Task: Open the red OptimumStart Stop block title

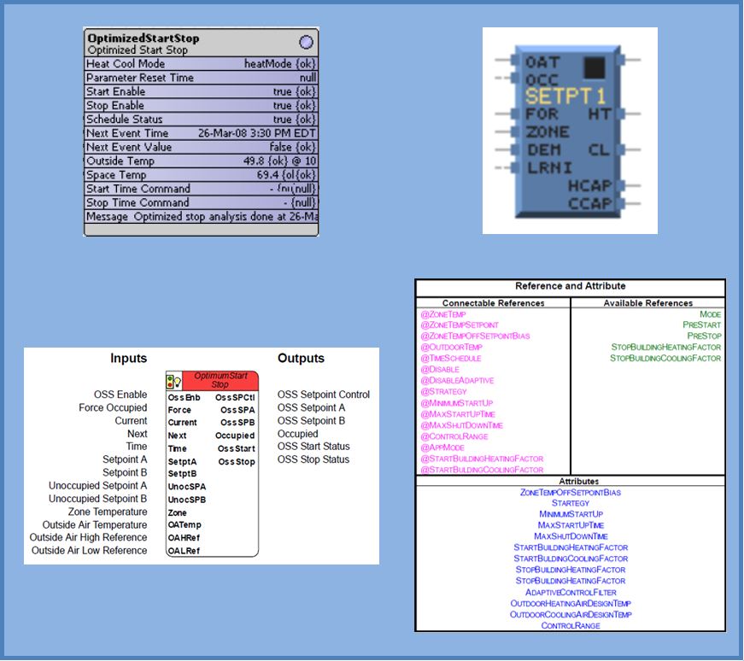Action: [x=220, y=380]
